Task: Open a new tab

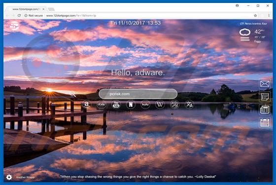Action: pyautogui.click(x=51, y=9)
